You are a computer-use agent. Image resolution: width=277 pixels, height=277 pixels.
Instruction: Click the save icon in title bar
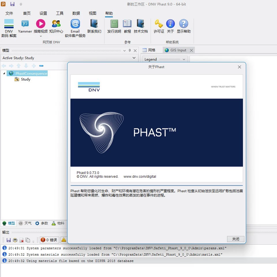click(x=12, y=4)
